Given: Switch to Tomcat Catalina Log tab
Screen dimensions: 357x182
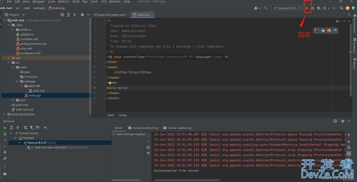Looking at the screenshot, I should tap(177, 128).
